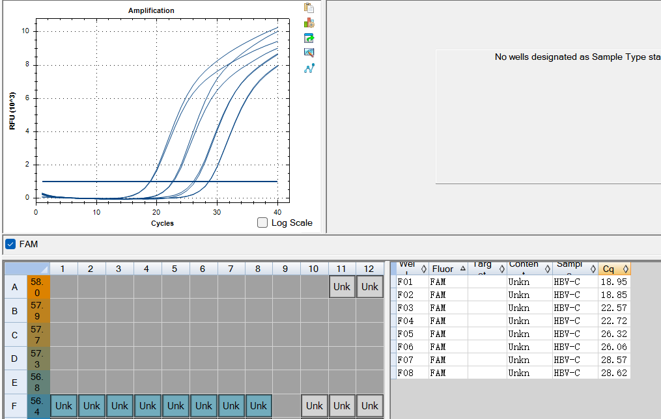Select plate row header F

[x=15, y=406]
